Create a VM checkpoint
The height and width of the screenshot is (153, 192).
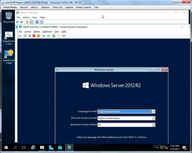point(54,36)
